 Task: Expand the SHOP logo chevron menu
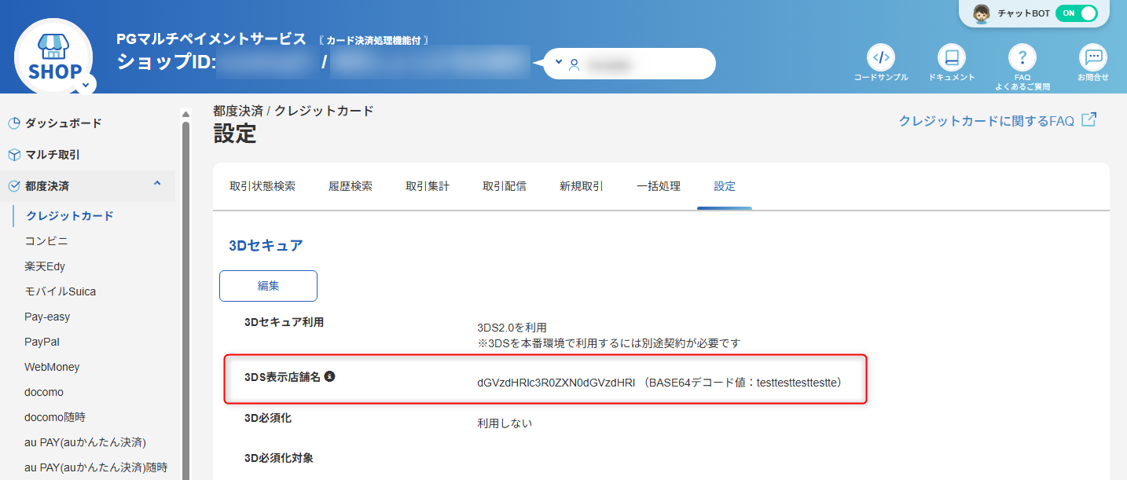click(84, 83)
